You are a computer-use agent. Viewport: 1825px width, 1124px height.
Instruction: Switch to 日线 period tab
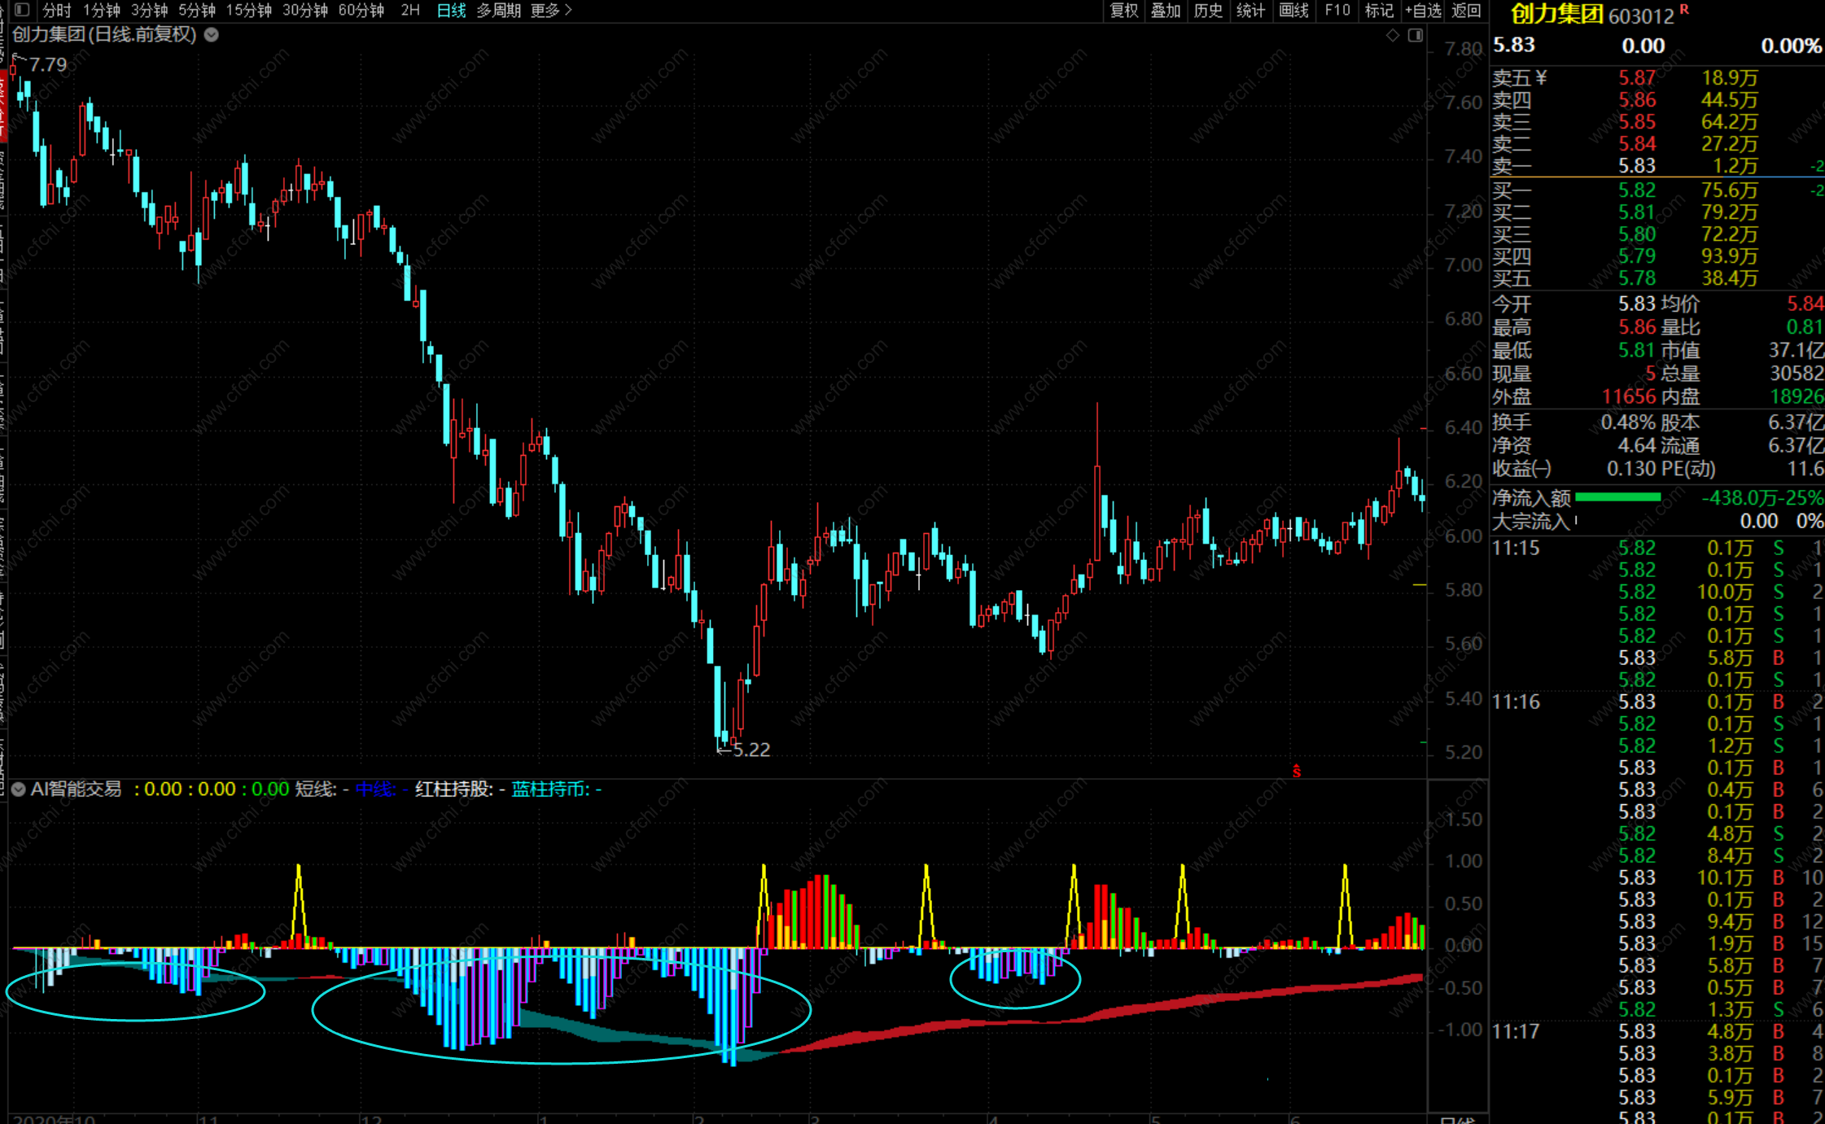[451, 10]
